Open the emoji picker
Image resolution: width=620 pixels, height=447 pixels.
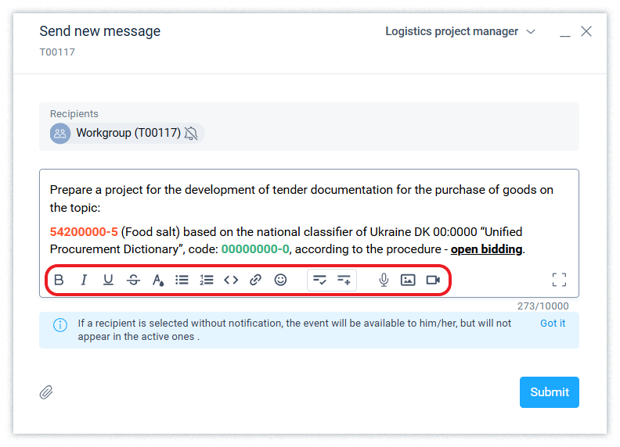(280, 280)
